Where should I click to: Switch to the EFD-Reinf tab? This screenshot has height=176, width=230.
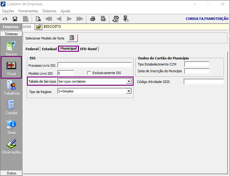(x=88, y=49)
